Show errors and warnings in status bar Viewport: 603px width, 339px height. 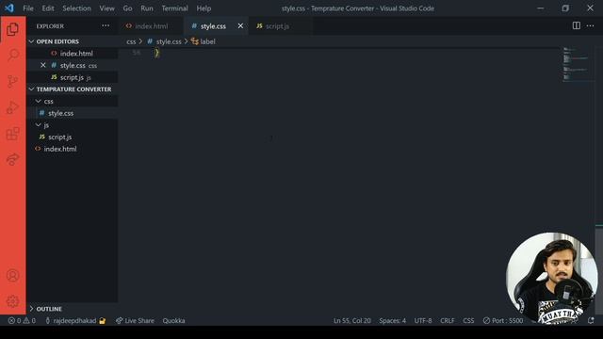tap(22, 320)
